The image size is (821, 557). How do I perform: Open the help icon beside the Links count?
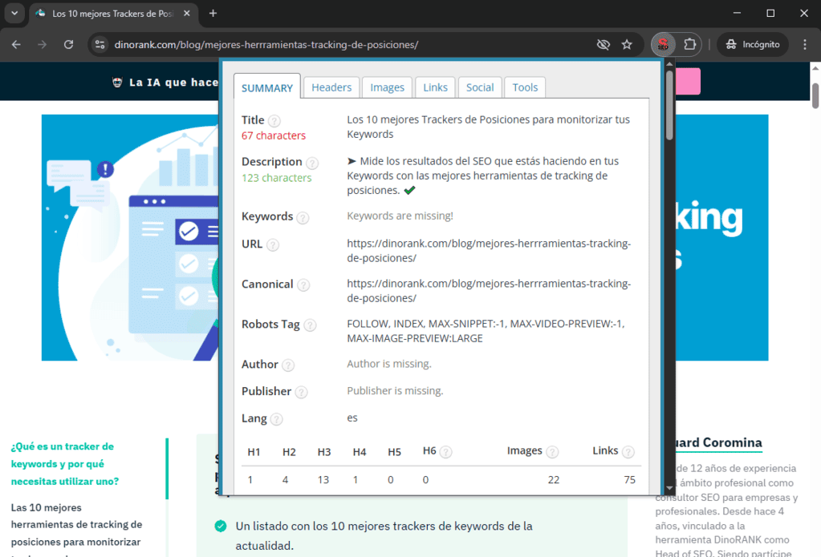(x=628, y=451)
